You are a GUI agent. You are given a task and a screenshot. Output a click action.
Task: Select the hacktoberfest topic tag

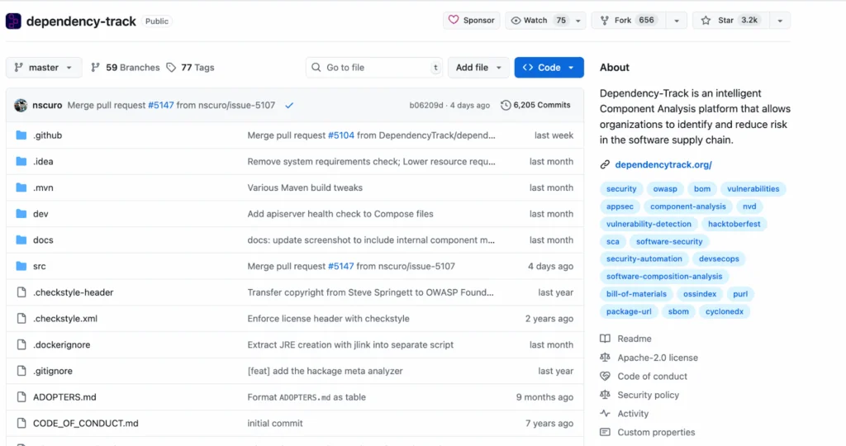[734, 224]
